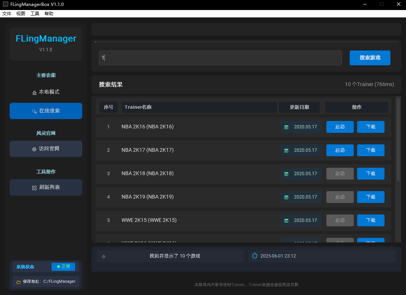Download the WWE 2K15 trainer
406x295 pixels.
[370, 220]
